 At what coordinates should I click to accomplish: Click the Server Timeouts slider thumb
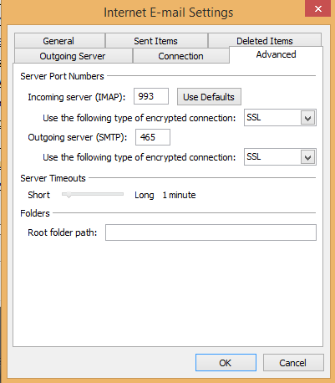(69, 195)
